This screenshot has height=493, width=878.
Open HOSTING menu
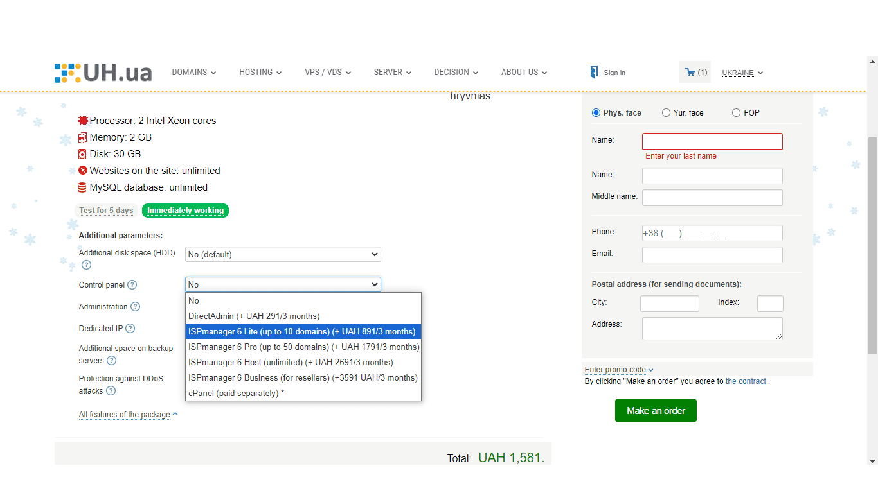[260, 73]
